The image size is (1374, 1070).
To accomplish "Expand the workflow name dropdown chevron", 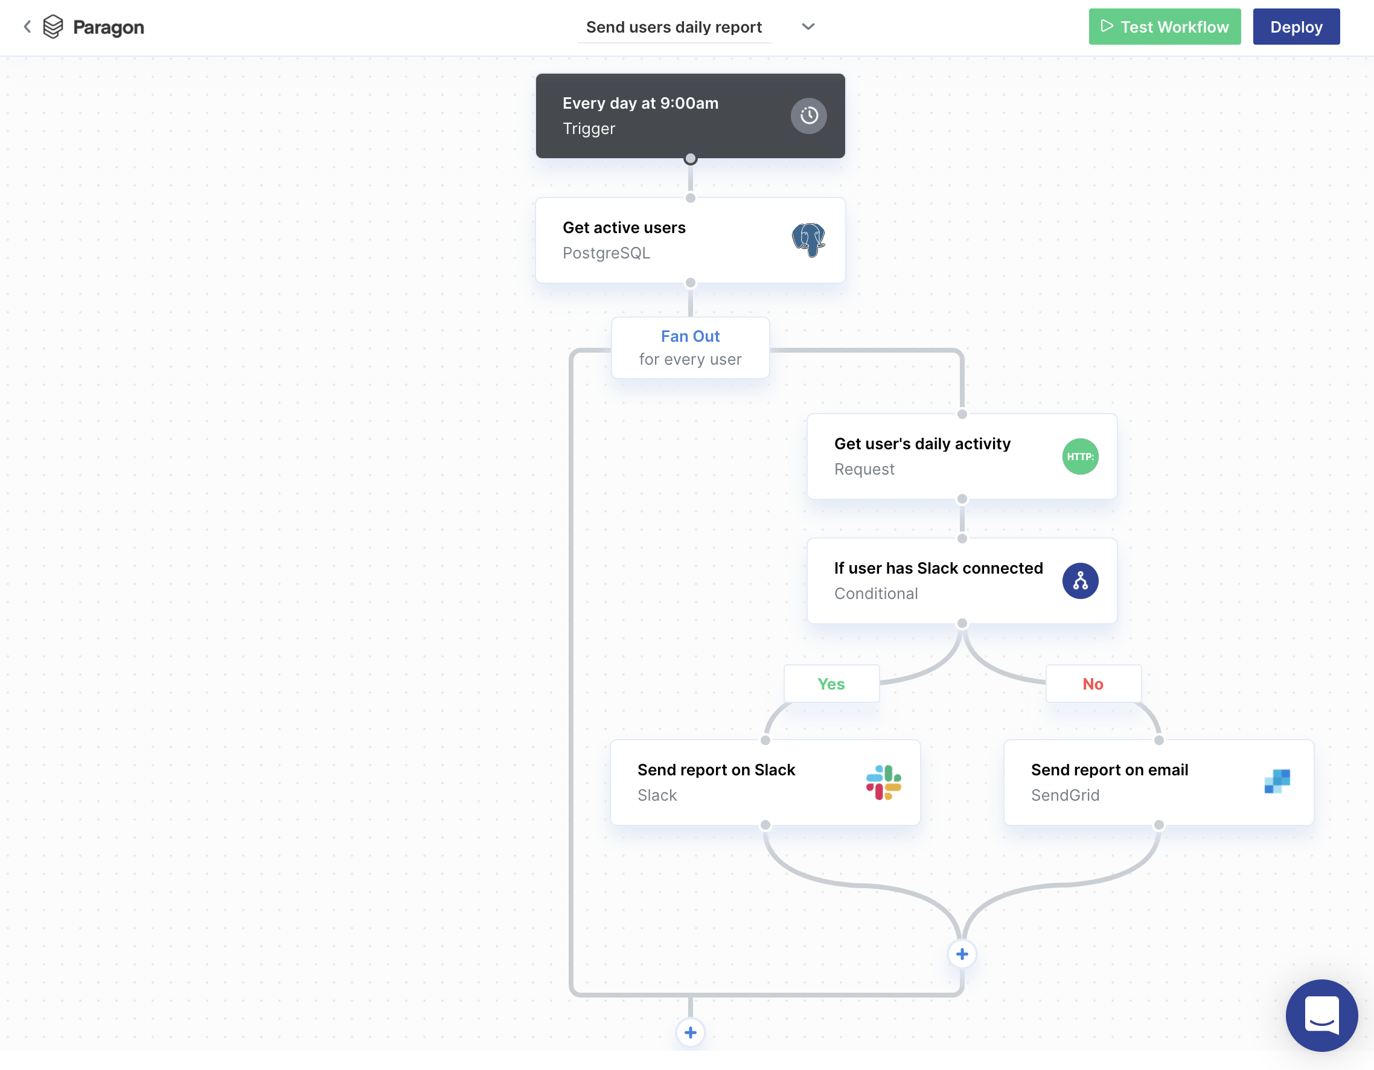I will 808,27.
